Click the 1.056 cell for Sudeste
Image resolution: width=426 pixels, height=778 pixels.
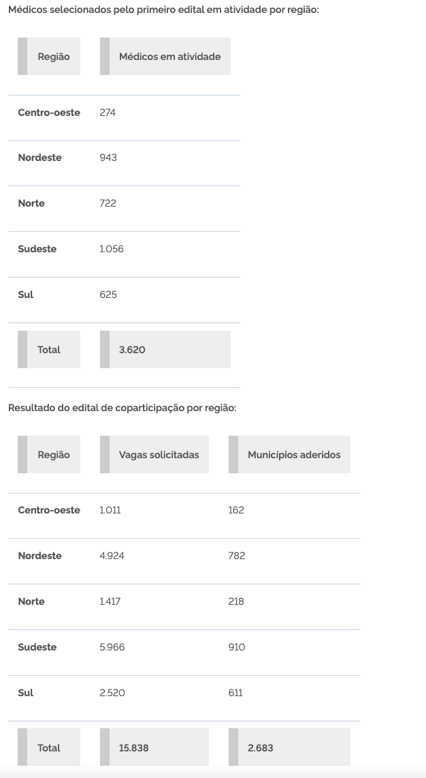click(112, 249)
